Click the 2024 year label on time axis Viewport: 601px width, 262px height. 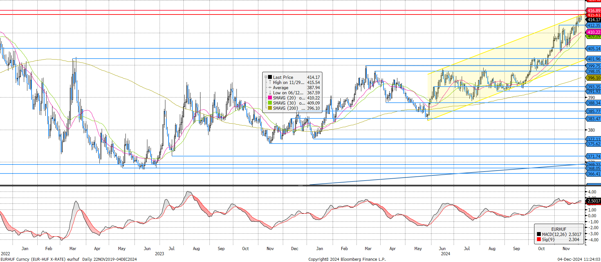[x=445, y=254]
